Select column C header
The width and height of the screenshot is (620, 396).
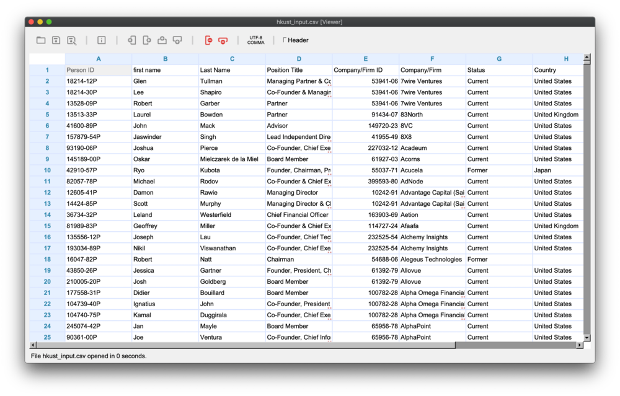232,59
